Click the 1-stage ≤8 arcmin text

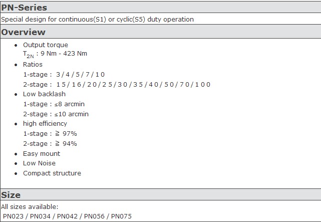coord(54,104)
